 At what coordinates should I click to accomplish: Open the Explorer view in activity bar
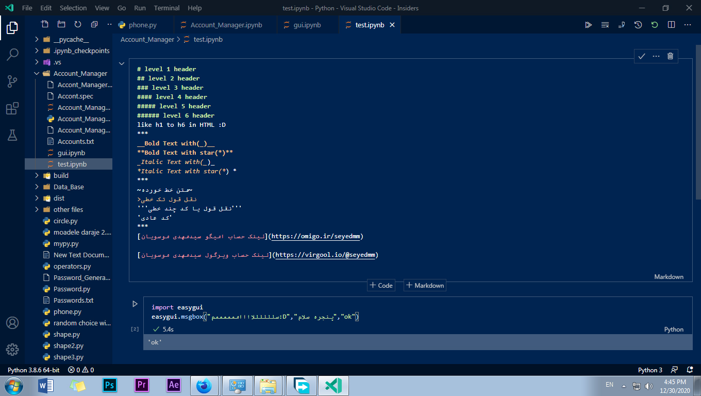12,27
